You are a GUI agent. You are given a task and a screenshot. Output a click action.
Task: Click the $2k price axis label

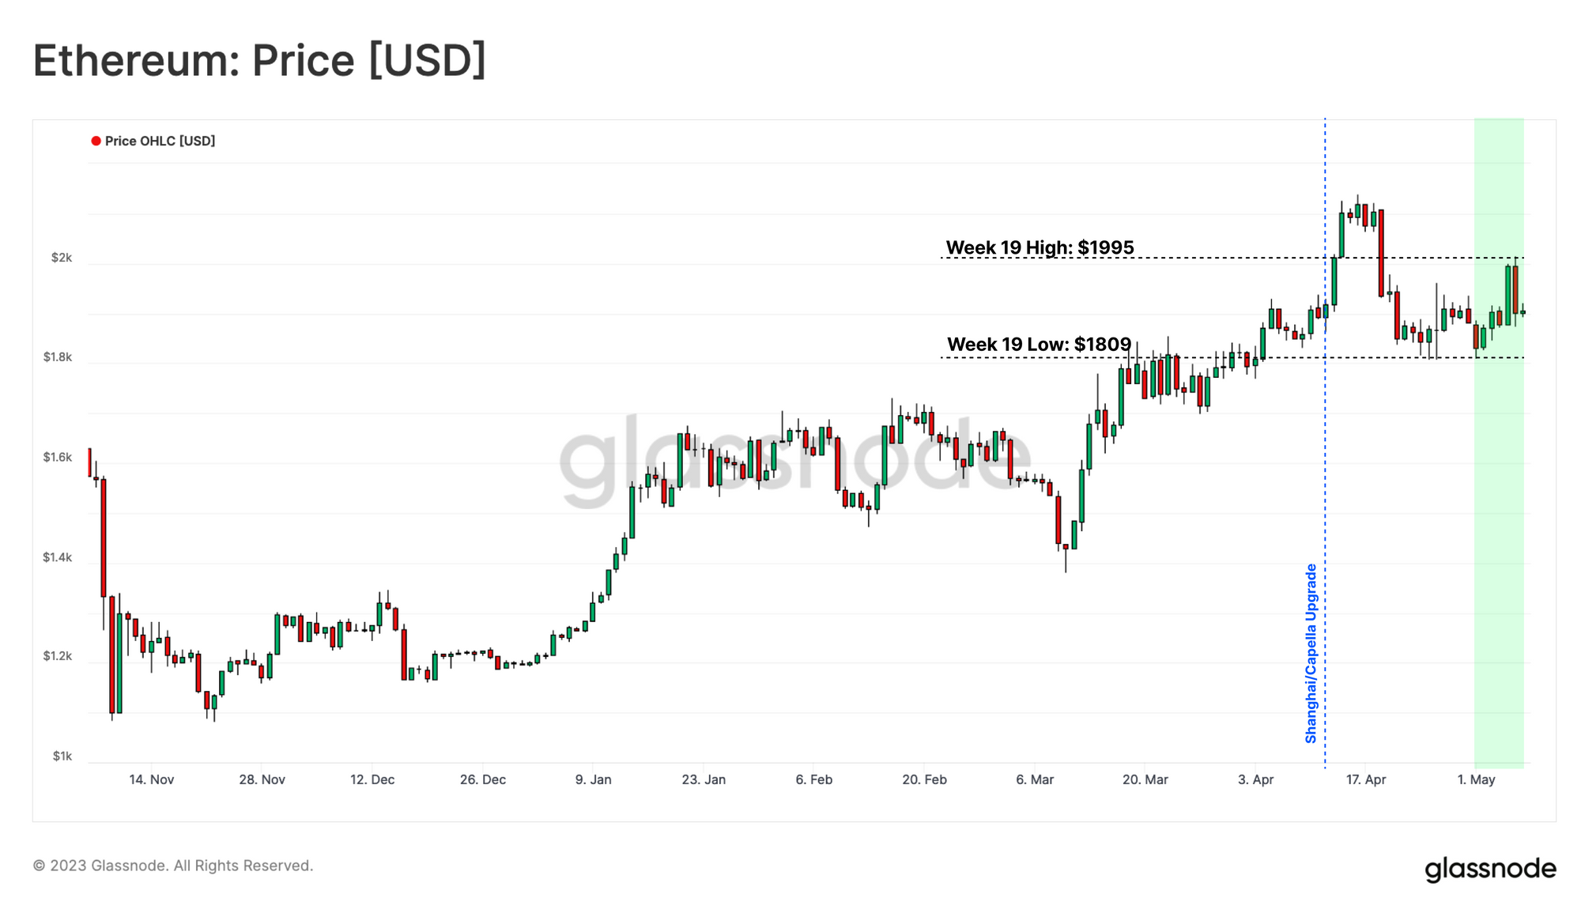tap(62, 258)
